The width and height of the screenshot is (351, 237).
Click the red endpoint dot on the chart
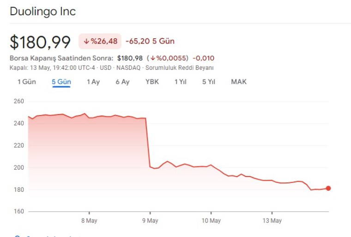tap(328, 188)
